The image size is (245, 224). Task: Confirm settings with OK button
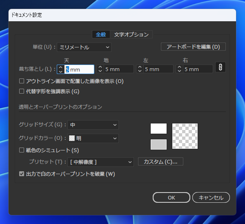pyautogui.click(x=171, y=197)
